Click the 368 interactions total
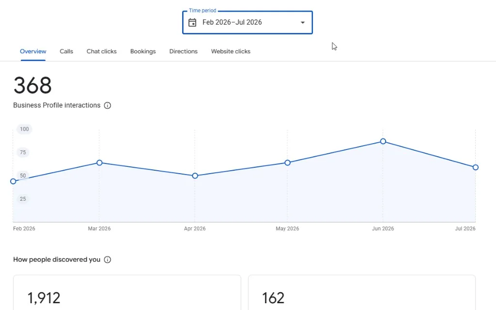The image size is (496, 310). click(x=32, y=85)
